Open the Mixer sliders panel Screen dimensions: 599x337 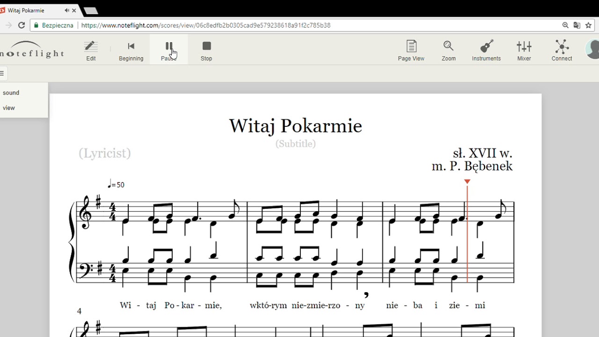524,51
